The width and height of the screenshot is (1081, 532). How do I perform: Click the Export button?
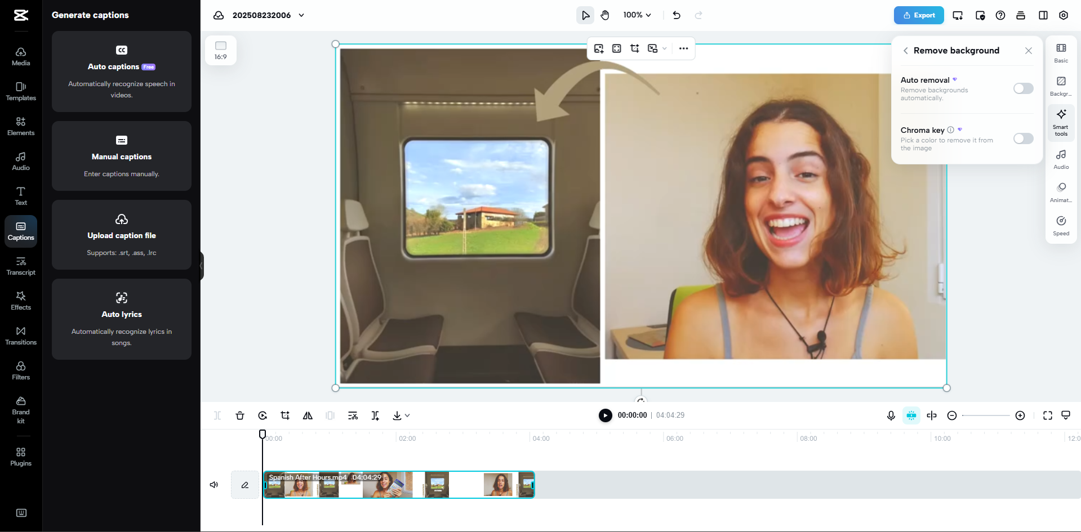919,15
